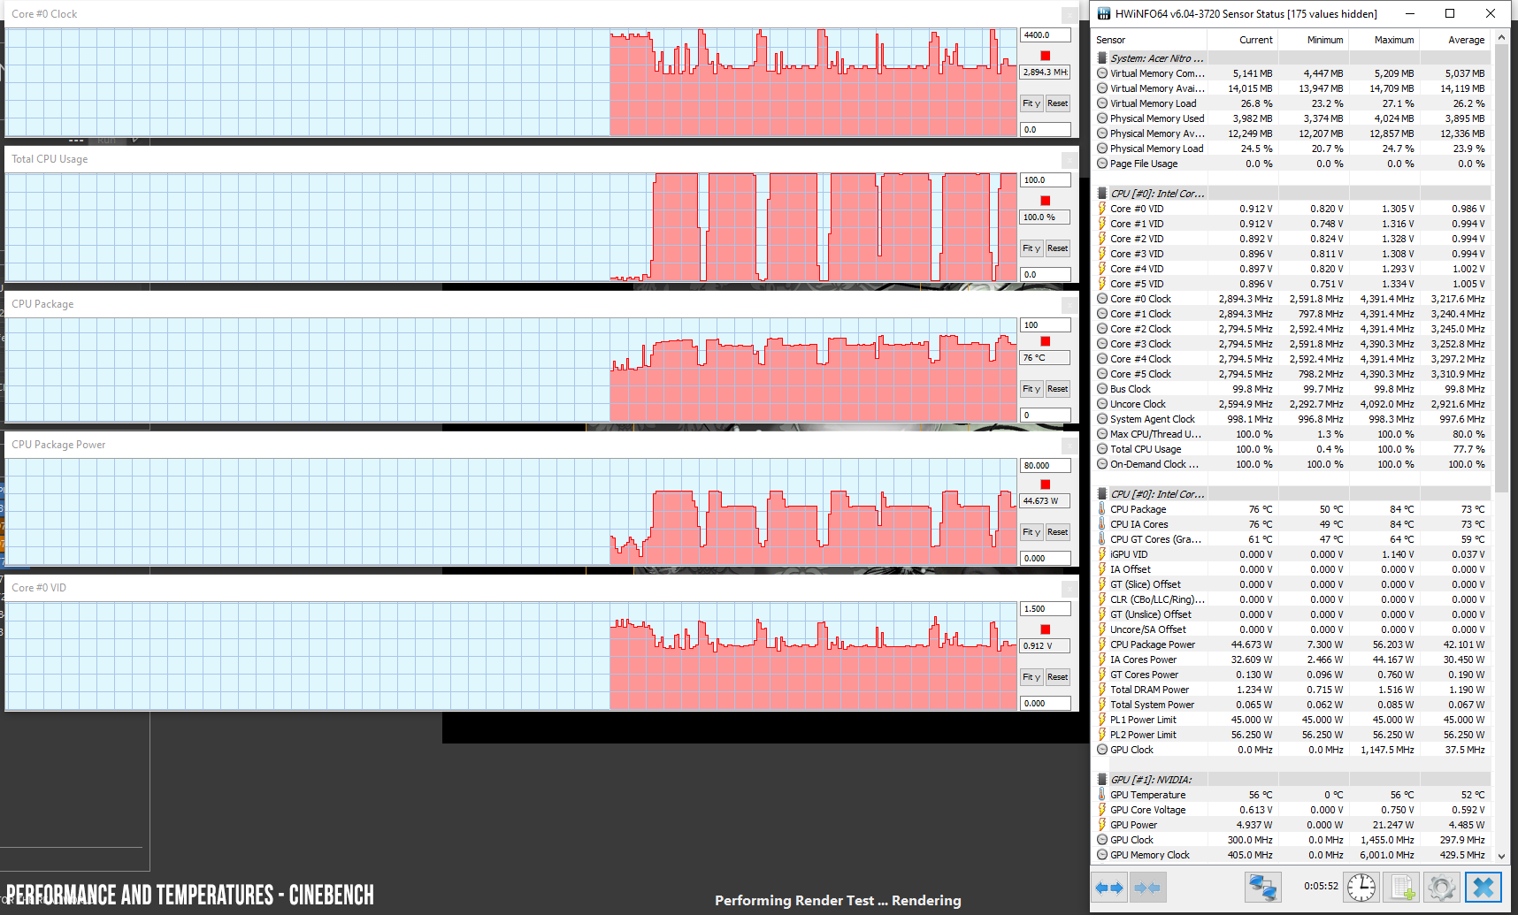Select the CPU GT Cores temperature row
This screenshot has width=1518, height=915.
1292,539
